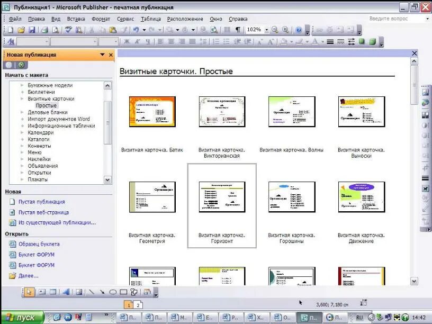This screenshot has height=324, width=432.
Task: Open the Образец буклета recent file
Action: click(x=39, y=244)
